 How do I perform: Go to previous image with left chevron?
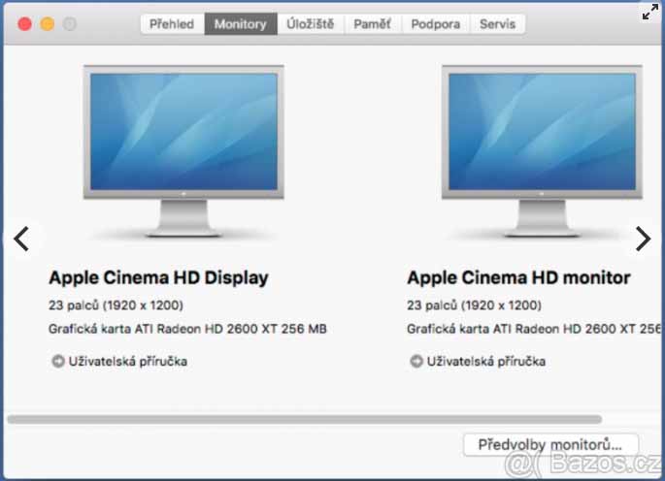pos(21,239)
